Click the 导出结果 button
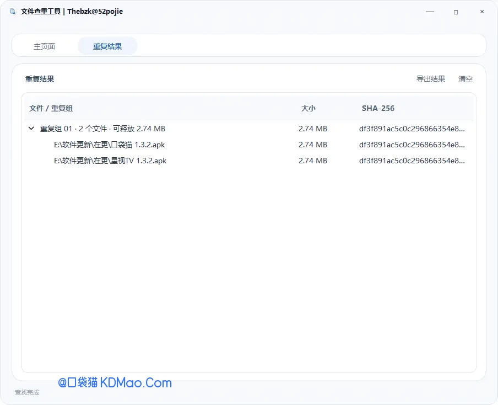The height and width of the screenshot is (405, 498). [x=431, y=79]
